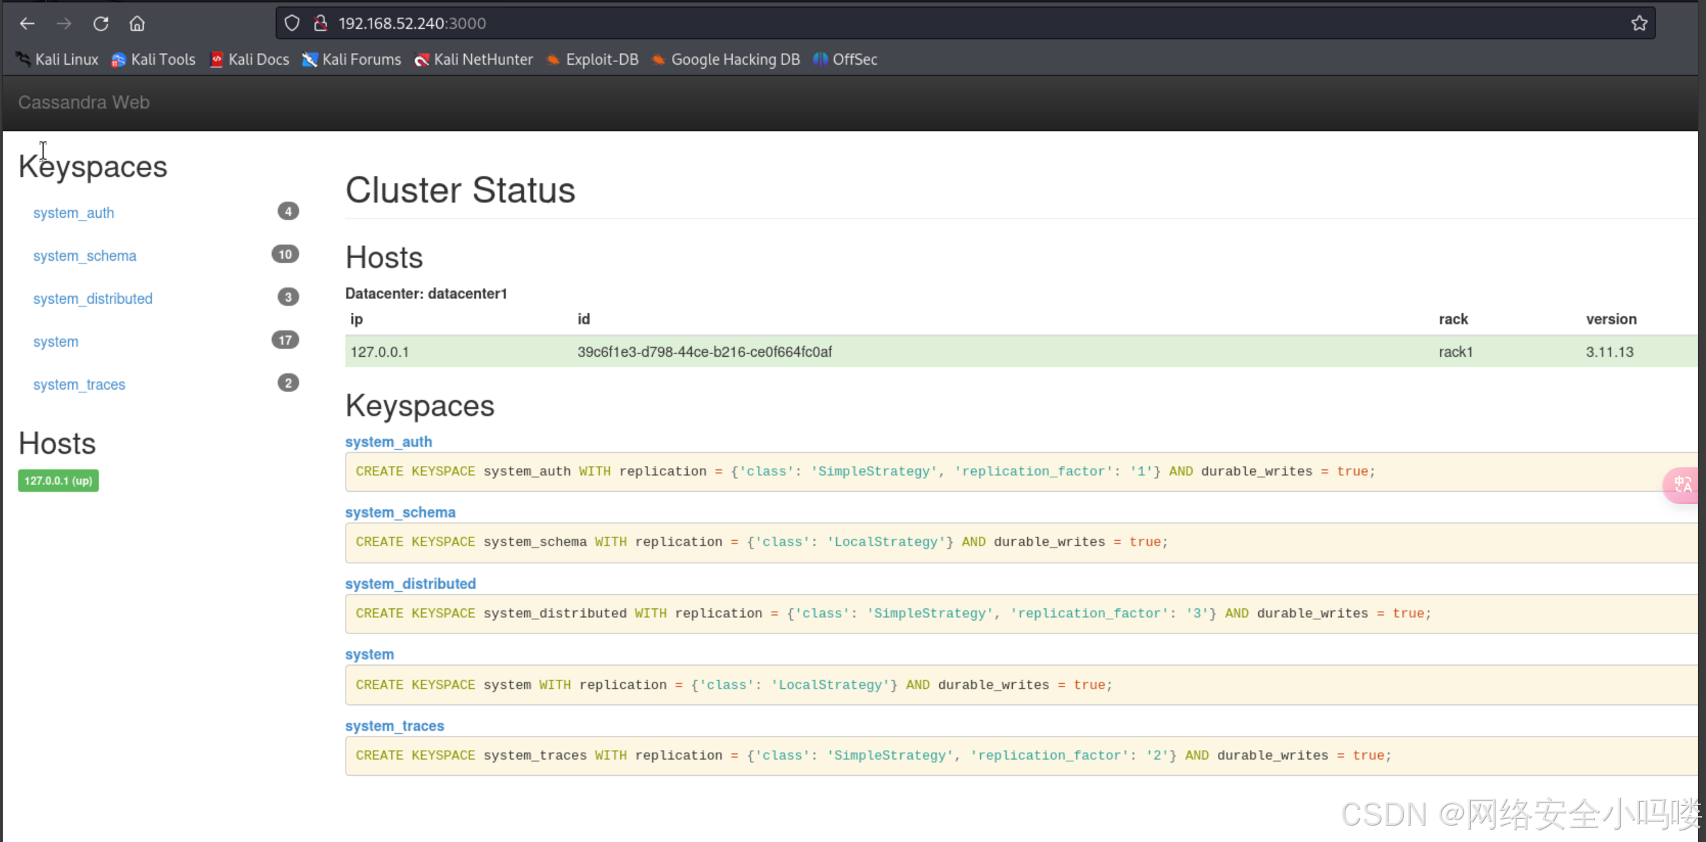The image size is (1706, 842).
Task: Open Exploit-DB bookmark
Action: pyautogui.click(x=592, y=60)
